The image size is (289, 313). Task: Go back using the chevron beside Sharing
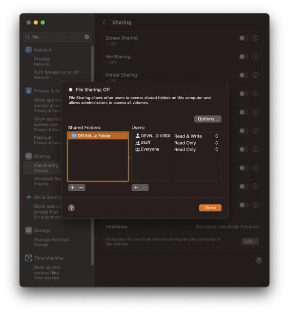104,22
